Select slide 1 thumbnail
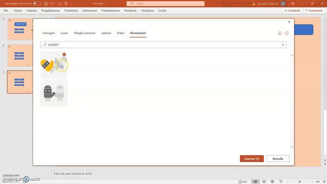Viewport: 327px width, 184px height. coord(20,29)
